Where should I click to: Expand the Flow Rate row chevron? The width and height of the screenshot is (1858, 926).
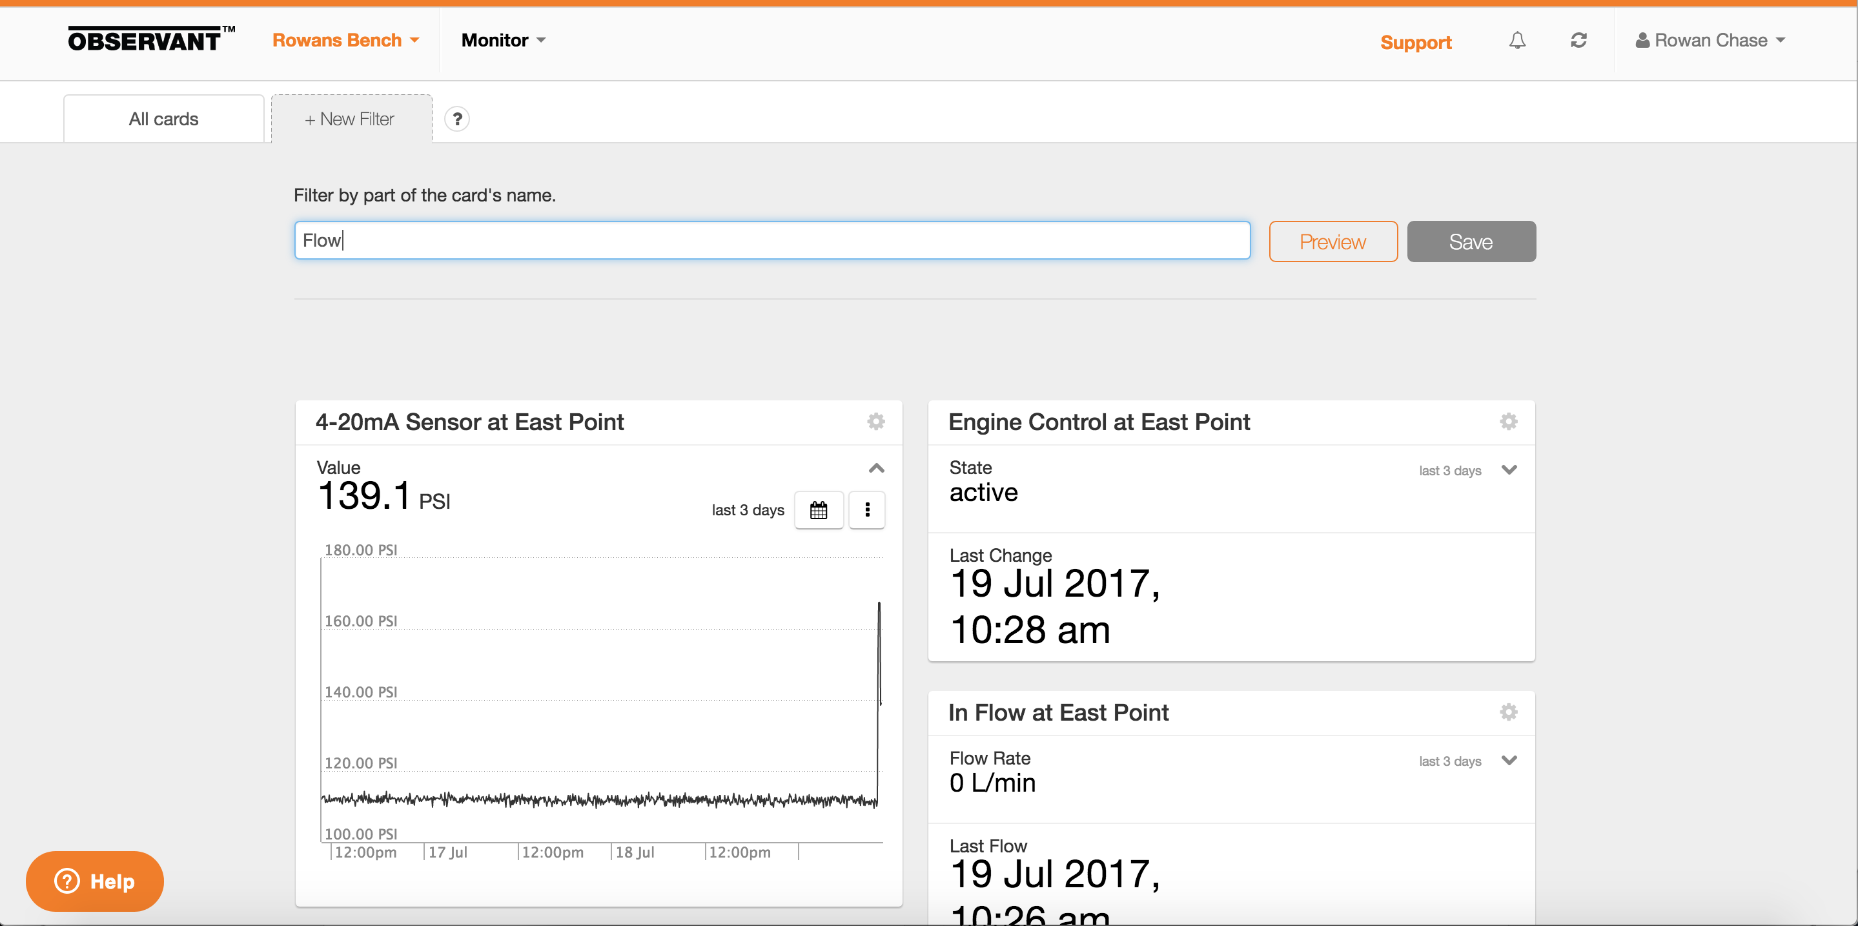tap(1509, 761)
